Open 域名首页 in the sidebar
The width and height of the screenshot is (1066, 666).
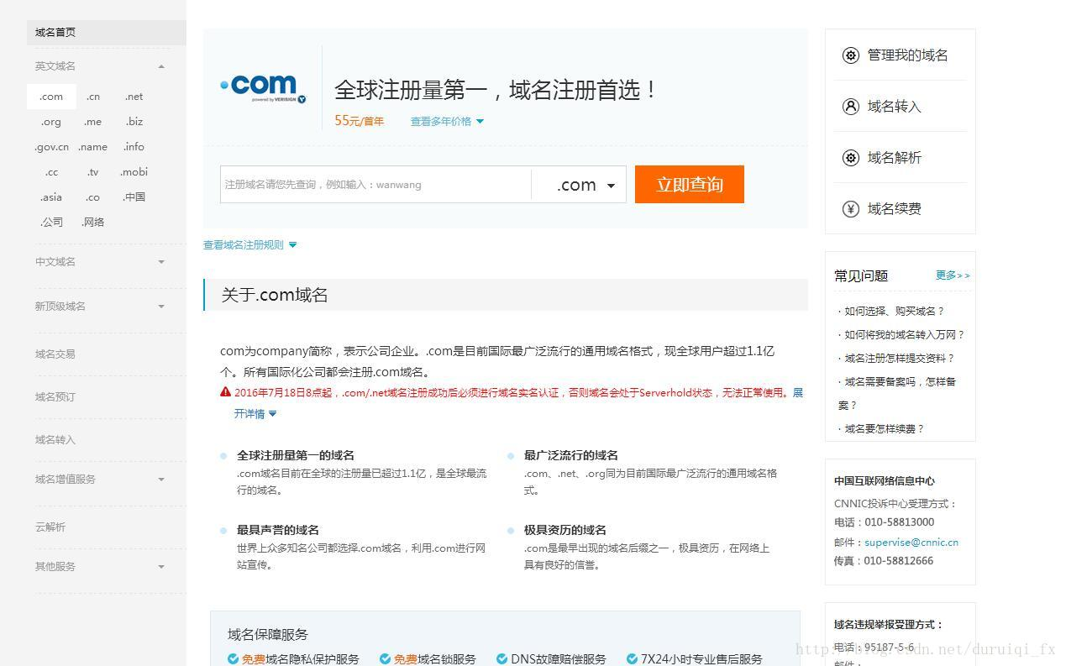coord(55,33)
